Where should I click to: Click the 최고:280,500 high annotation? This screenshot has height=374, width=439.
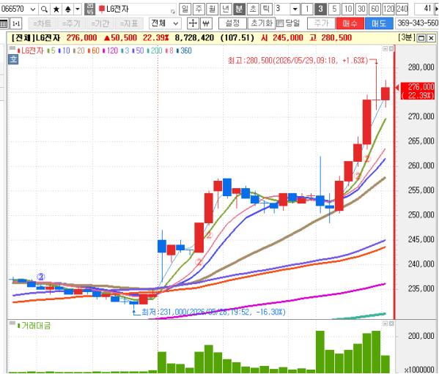[x=298, y=60]
